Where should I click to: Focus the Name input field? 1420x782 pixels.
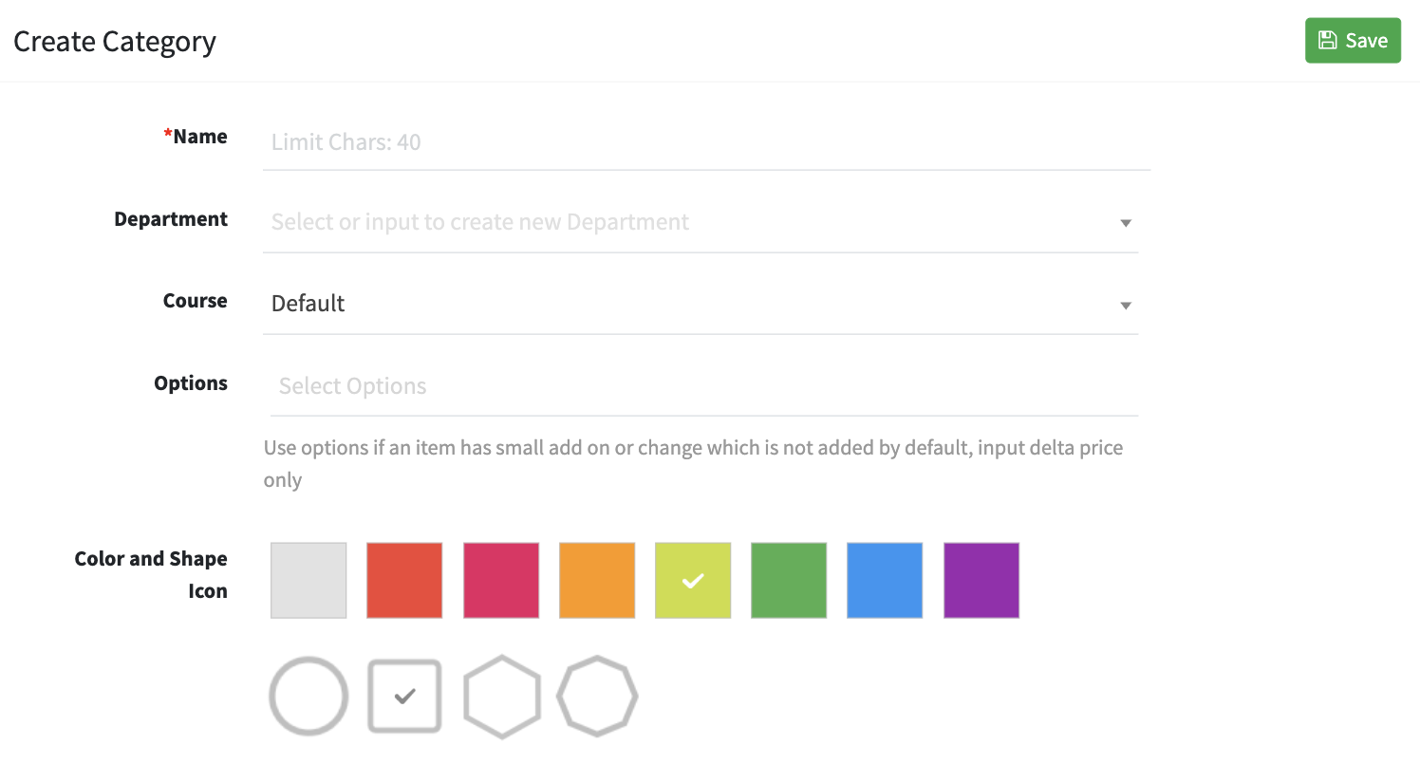coord(706,142)
